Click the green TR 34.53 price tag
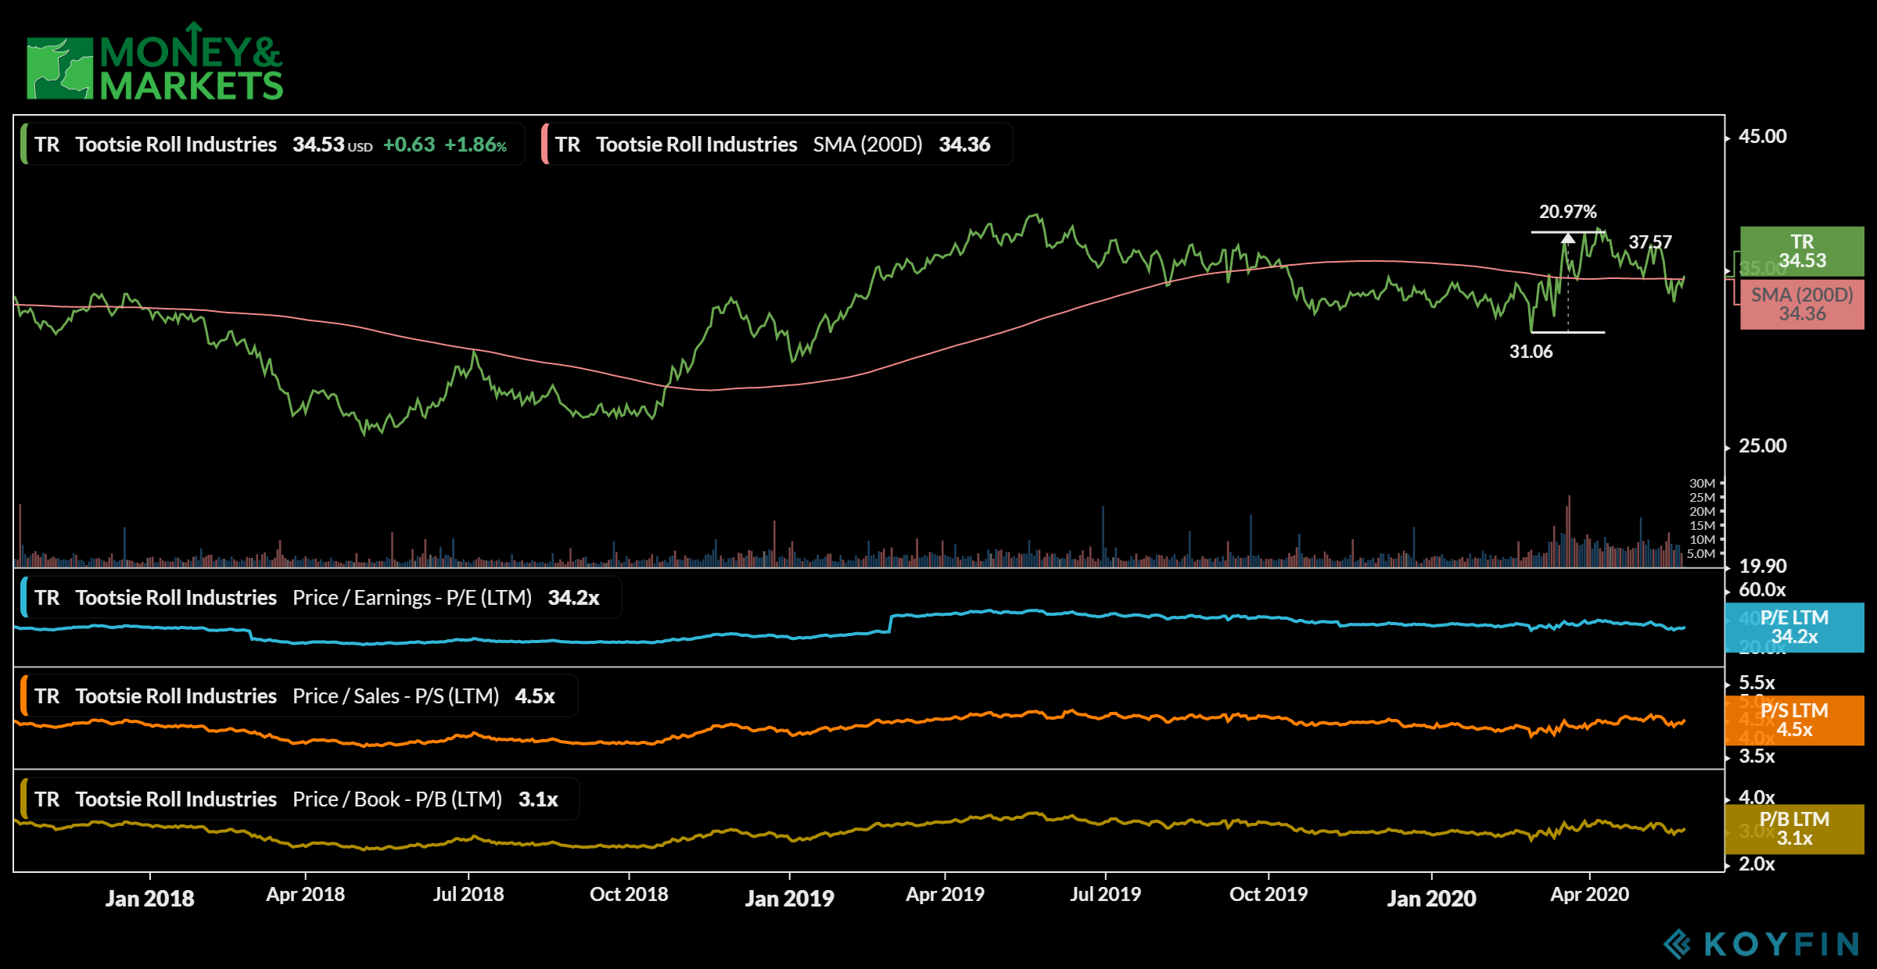The width and height of the screenshot is (1877, 969). pos(1802,252)
